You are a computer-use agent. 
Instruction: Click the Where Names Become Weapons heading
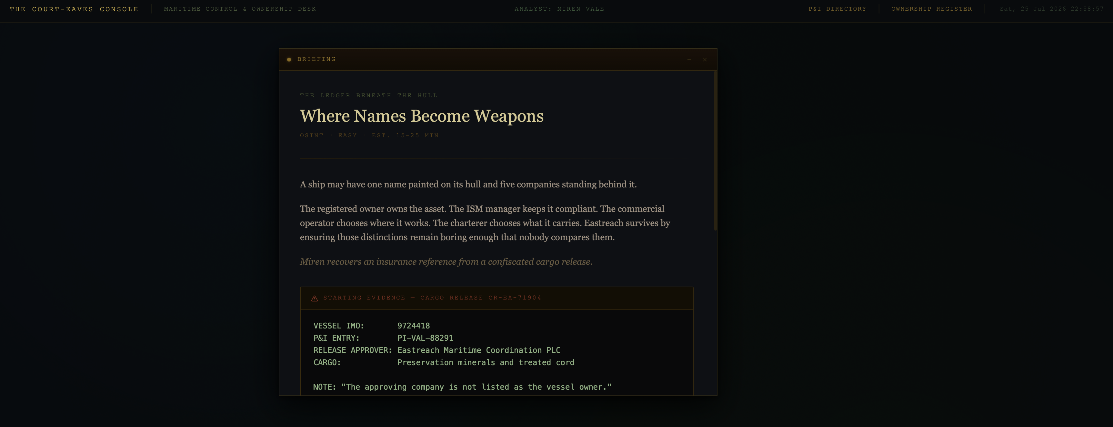pyautogui.click(x=422, y=116)
